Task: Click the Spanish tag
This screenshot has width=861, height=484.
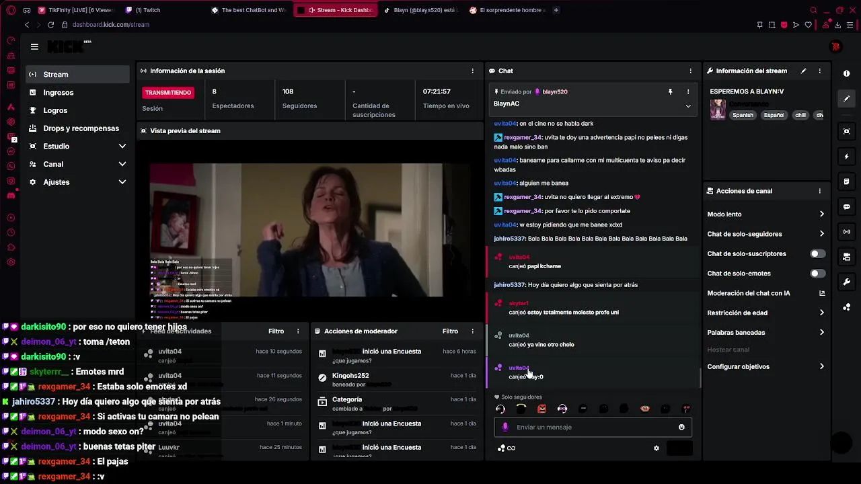Action: (743, 115)
